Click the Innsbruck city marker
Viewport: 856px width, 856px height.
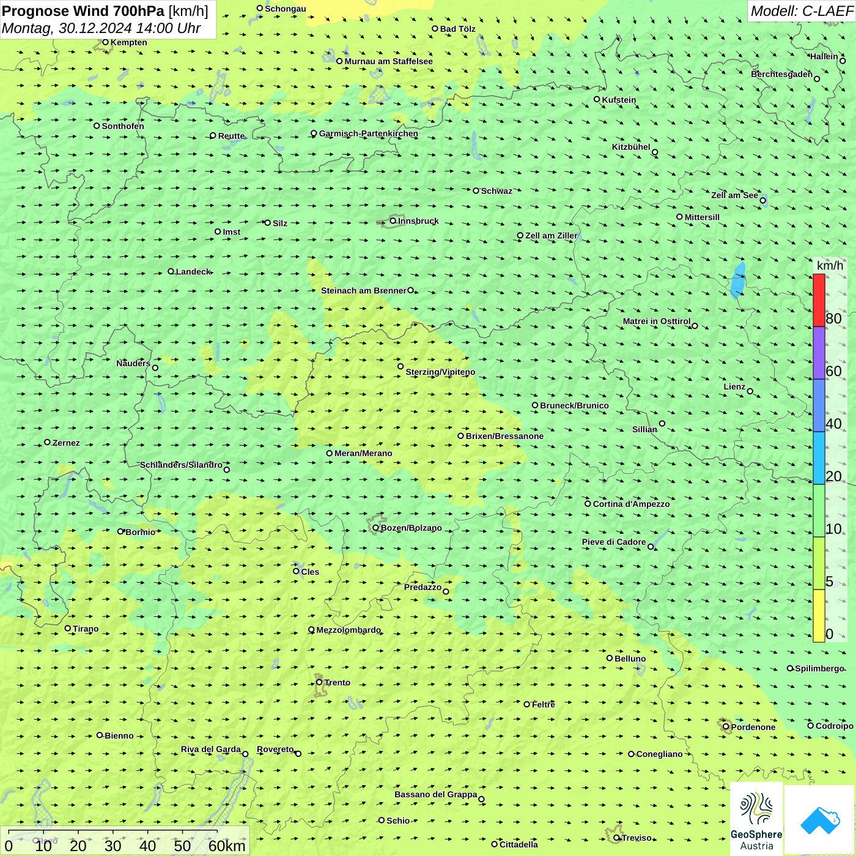[x=393, y=221]
